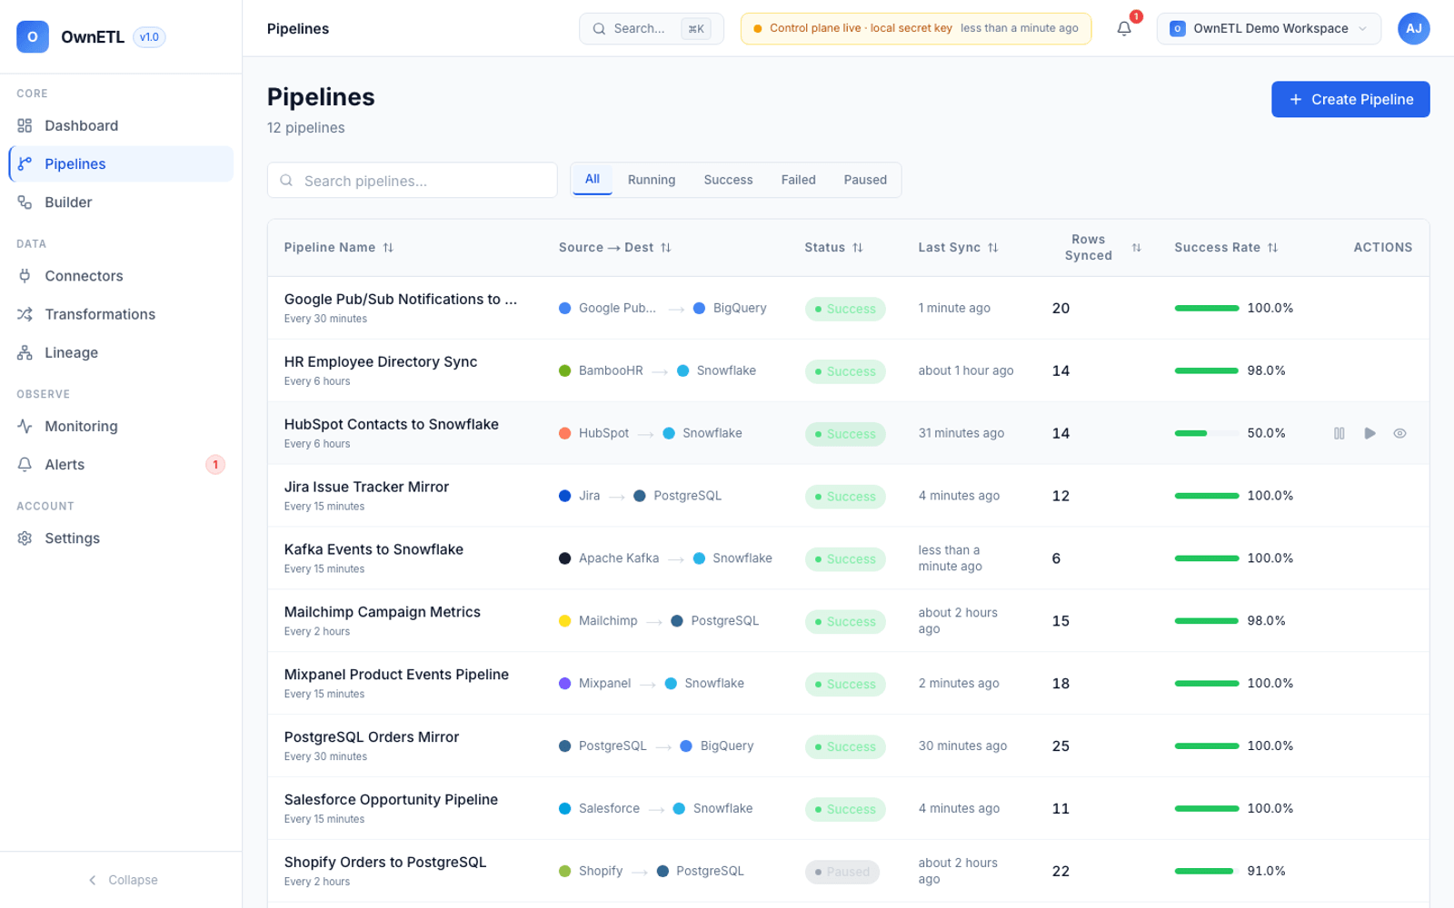Screen dimensions: 1454x908
Task: Click the Salesforce source label
Action: tap(609, 808)
